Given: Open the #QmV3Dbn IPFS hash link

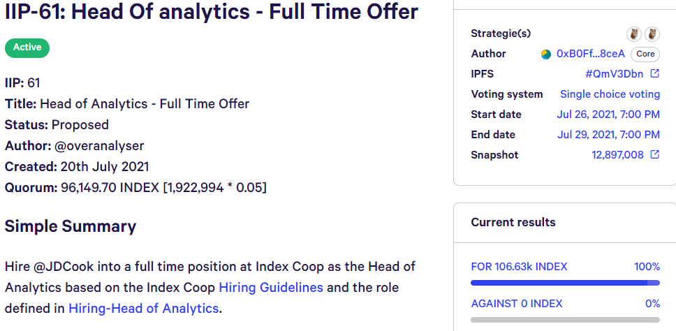Looking at the screenshot, I should click(x=614, y=74).
